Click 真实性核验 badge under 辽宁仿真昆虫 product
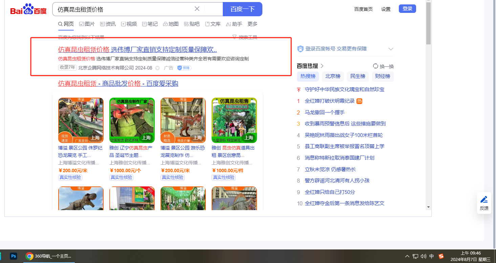The image size is (496, 263). pos(121,177)
